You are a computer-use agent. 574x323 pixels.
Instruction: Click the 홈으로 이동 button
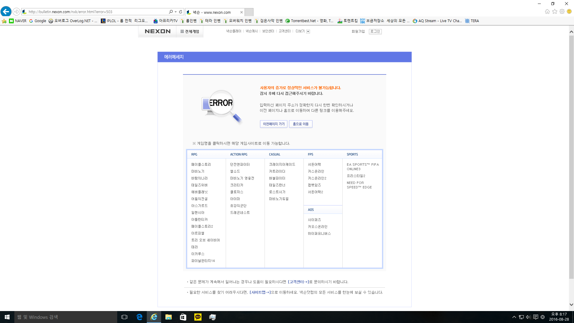pyautogui.click(x=300, y=124)
